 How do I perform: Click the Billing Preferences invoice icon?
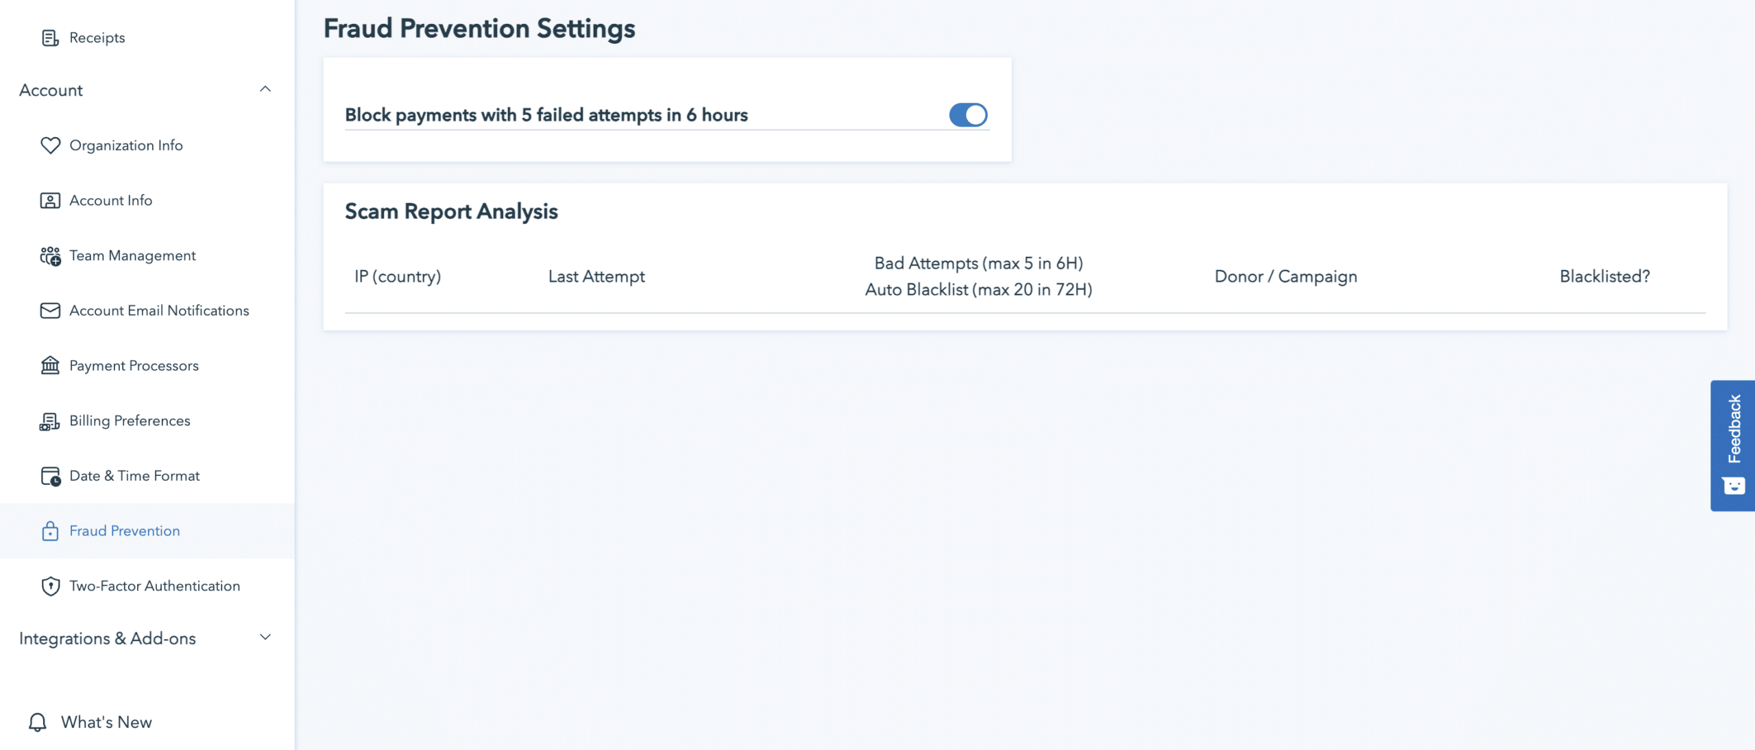[50, 421]
